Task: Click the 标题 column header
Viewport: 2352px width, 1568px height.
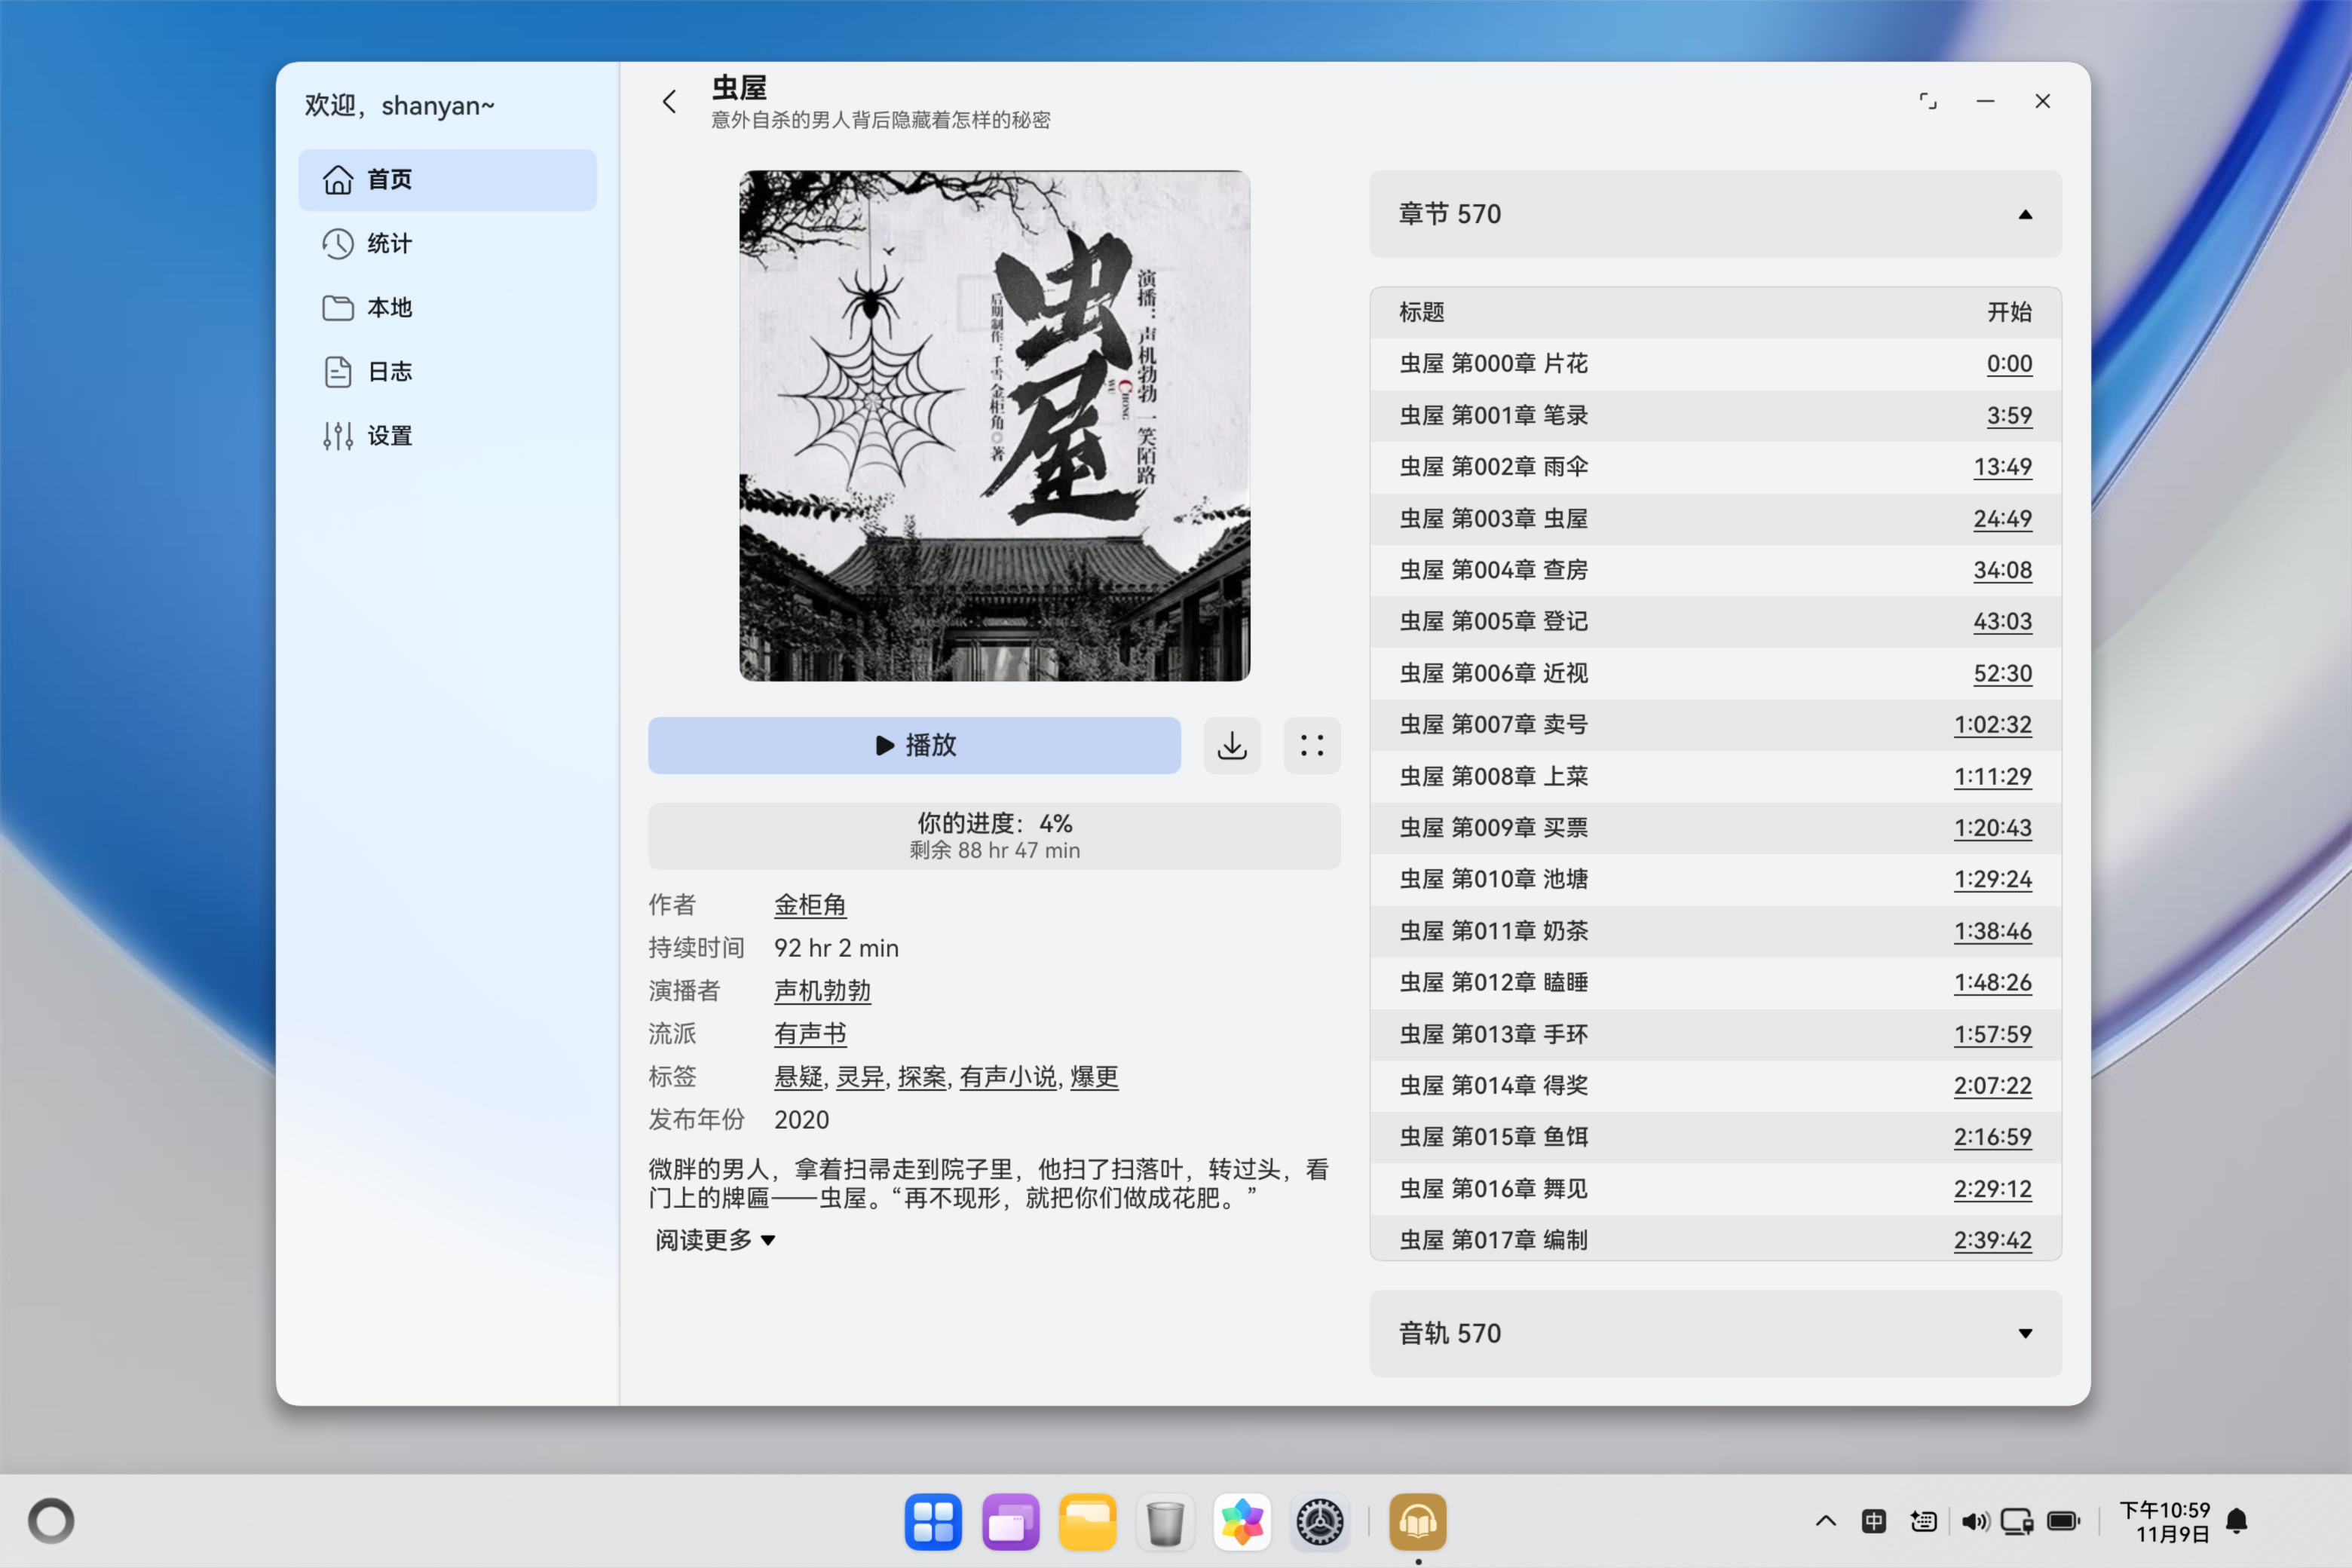Action: [1421, 312]
